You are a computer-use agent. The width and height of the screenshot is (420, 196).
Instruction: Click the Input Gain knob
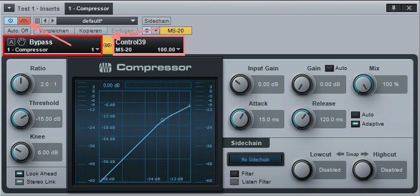(240, 84)
